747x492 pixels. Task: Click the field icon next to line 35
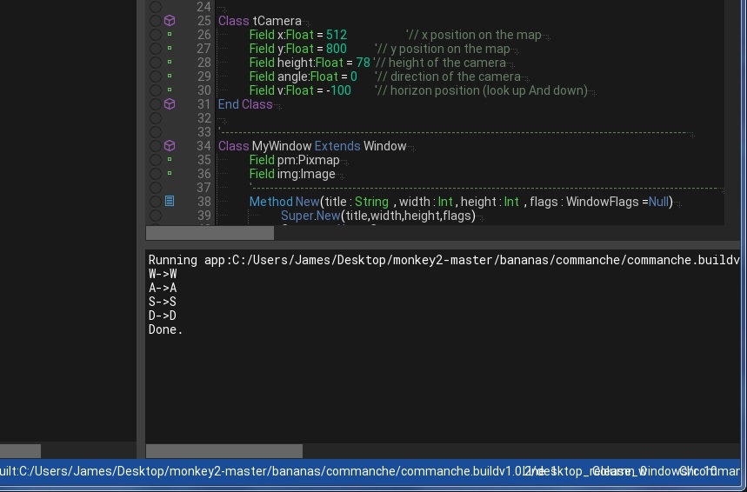tap(170, 160)
